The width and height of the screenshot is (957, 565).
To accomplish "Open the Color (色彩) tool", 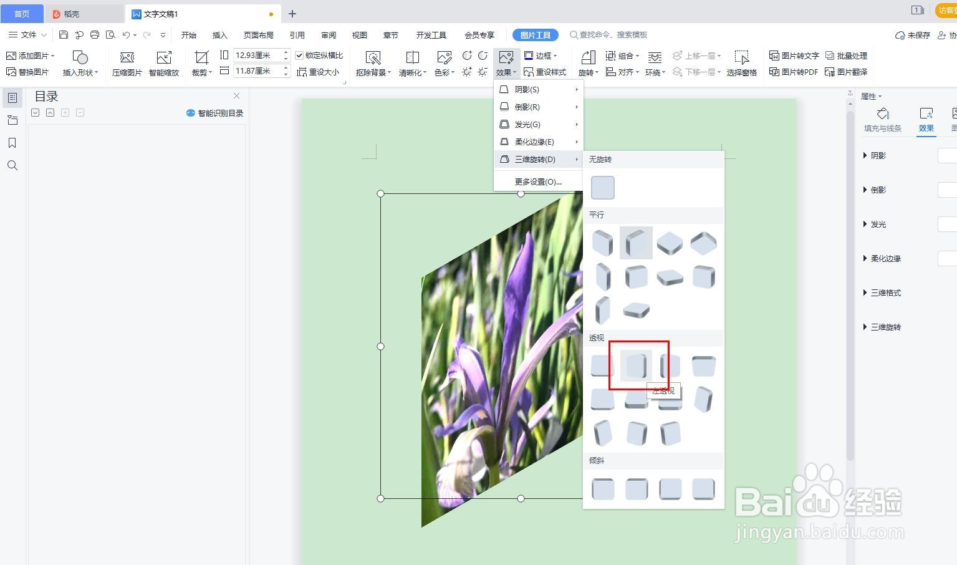I will click(x=444, y=63).
